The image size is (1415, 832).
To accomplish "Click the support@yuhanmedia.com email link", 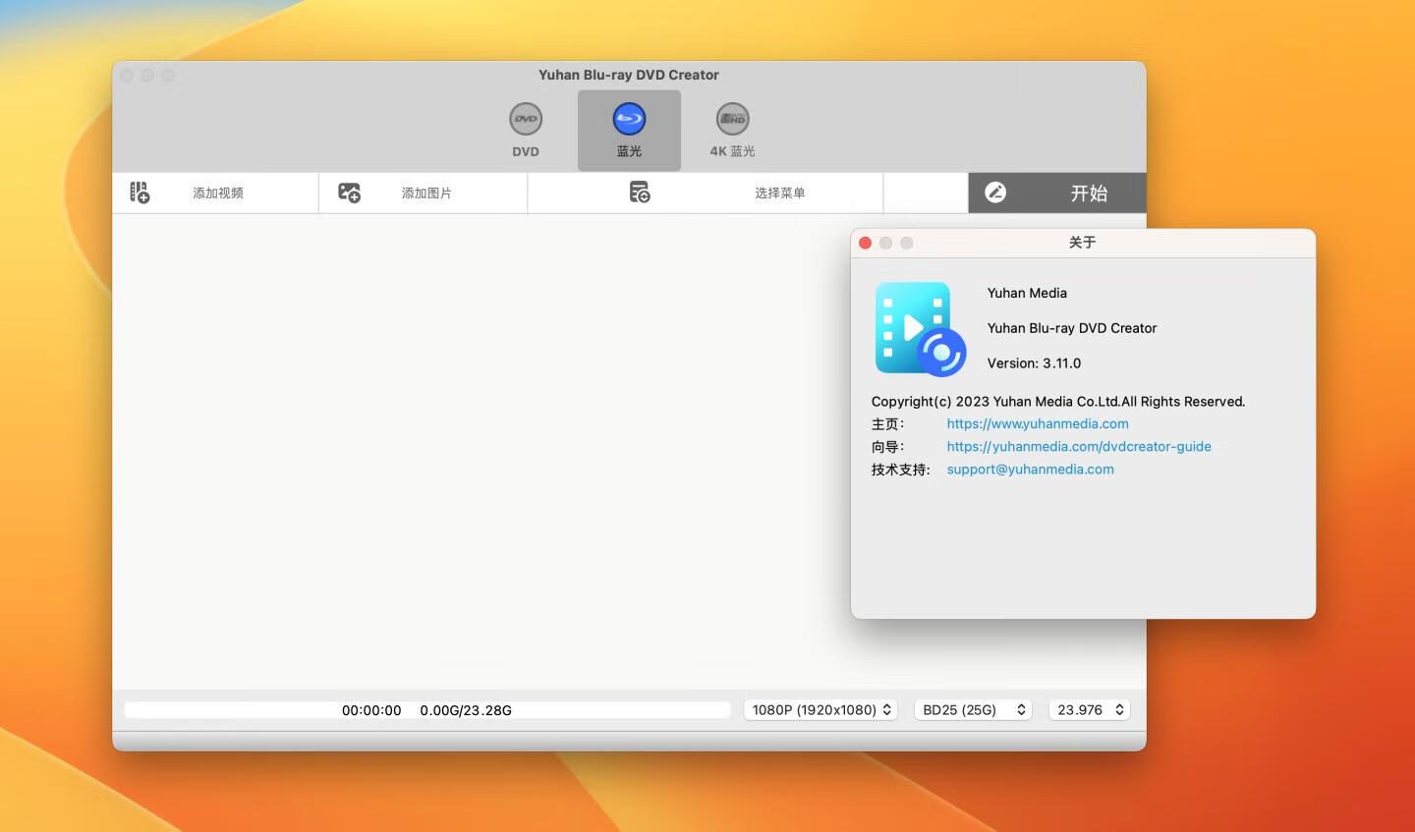I will coord(1030,470).
